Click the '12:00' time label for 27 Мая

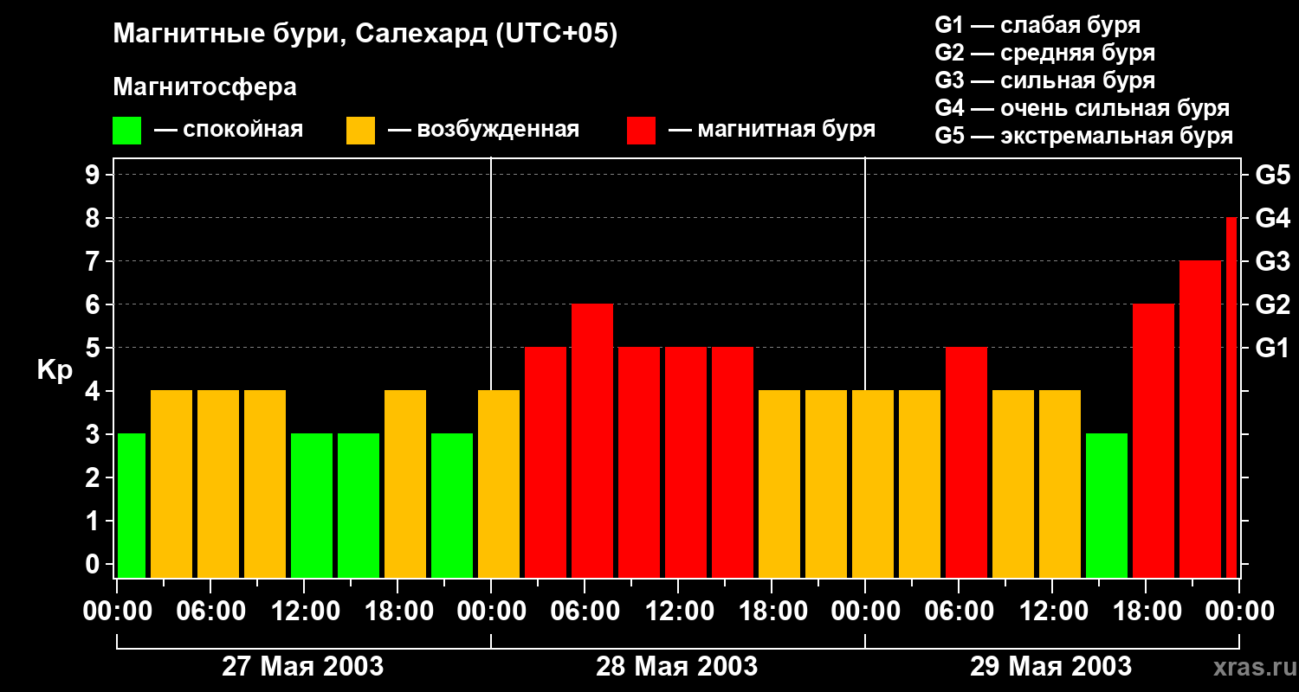click(304, 612)
